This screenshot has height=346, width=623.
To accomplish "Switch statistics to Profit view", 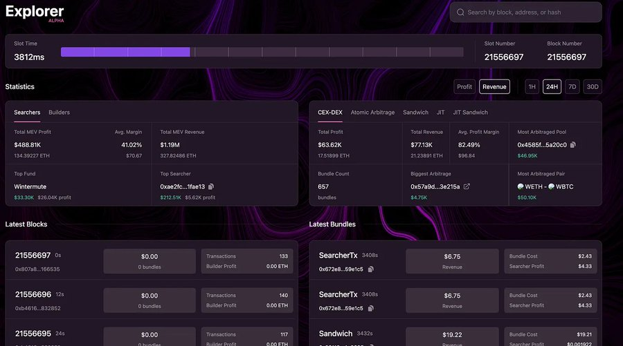I will [464, 87].
